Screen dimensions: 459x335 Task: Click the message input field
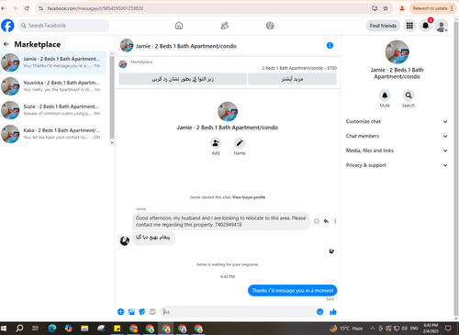(239, 312)
